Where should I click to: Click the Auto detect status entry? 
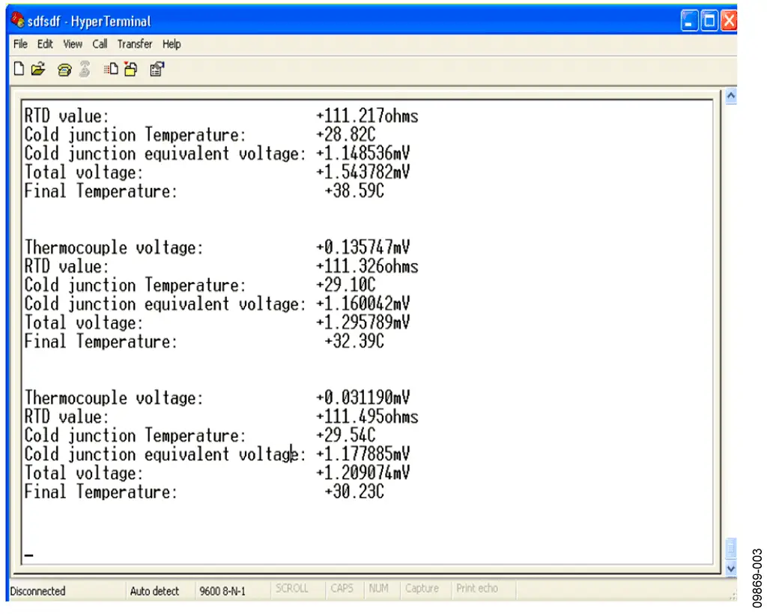click(154, 591)
